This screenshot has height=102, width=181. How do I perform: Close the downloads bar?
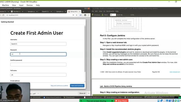tap(89, 93)
